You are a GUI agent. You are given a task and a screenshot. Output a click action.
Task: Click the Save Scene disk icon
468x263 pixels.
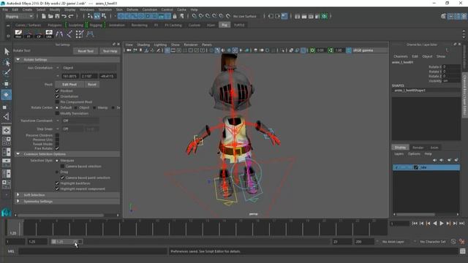(x=57, y=16)
